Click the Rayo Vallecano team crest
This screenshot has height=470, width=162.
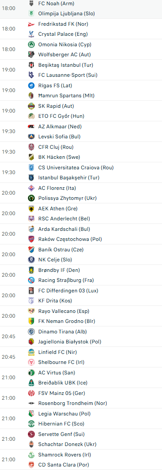(31, 311)
